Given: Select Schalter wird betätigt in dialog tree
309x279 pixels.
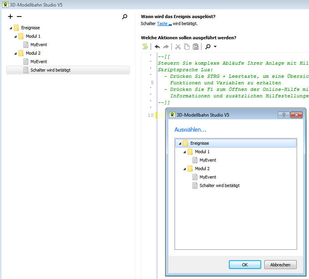Looking at the screenshot, I should (220, 185).
